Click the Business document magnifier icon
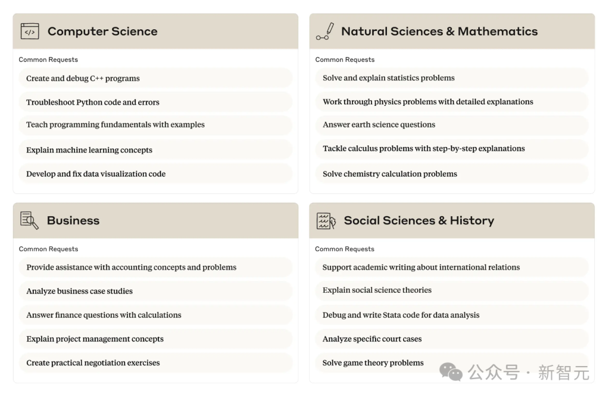Image resolution: width=609 pixels, height=397 pixels. (29, 220)
